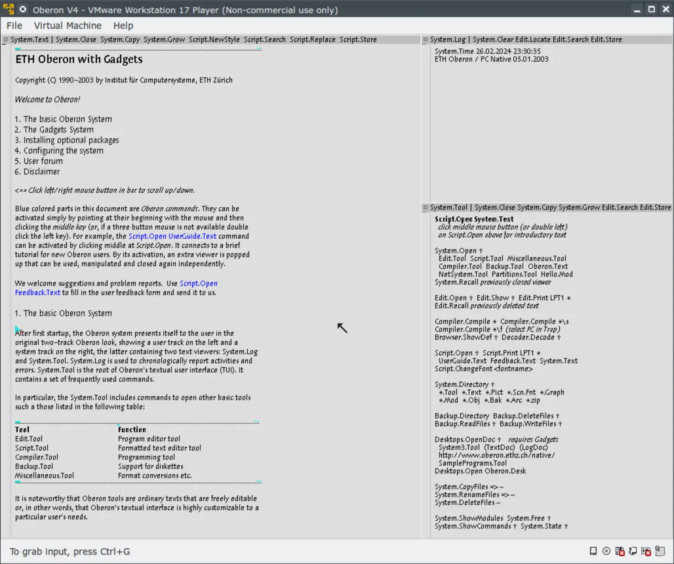Click Hello.Mod in the System.Open file list

click(x=557, y=274)
